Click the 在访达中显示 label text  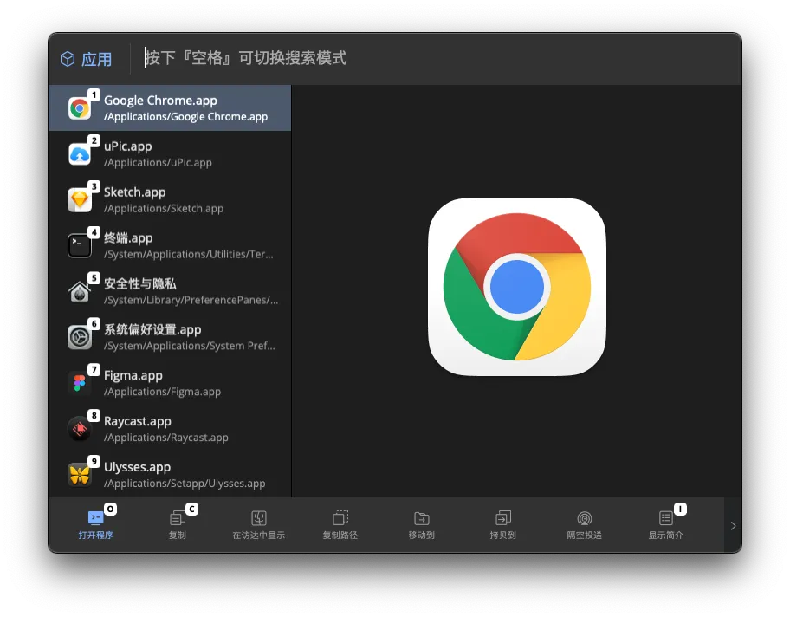[x=259, y=536]
